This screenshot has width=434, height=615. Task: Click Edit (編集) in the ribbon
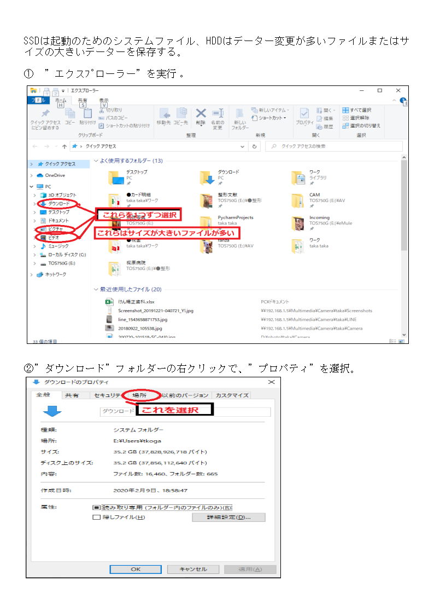pyautogui.click(x=325, y=118)
